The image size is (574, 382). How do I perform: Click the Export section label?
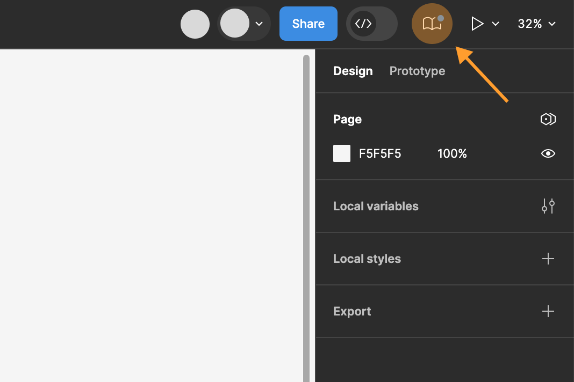(352, 312)
